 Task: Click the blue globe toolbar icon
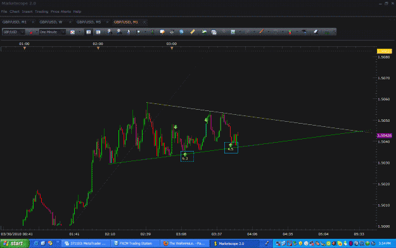[x=182, y=32]
